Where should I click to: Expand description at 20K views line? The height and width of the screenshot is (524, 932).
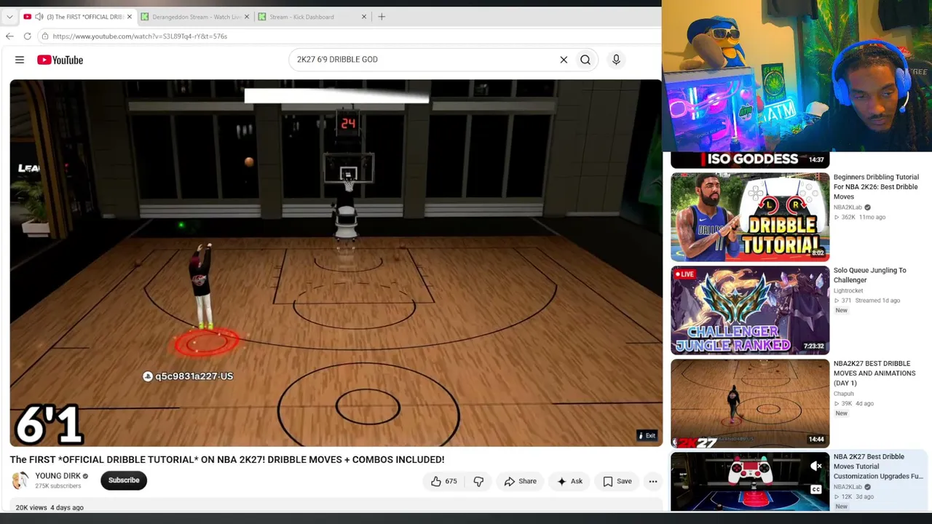point(50,507)
